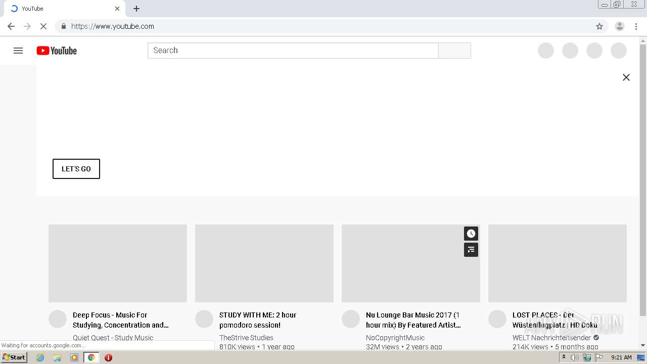This screenshot has height=364, width=647.
Task: Open the STUDY WITH ME video thumbnail
Action: coord(264,263)
